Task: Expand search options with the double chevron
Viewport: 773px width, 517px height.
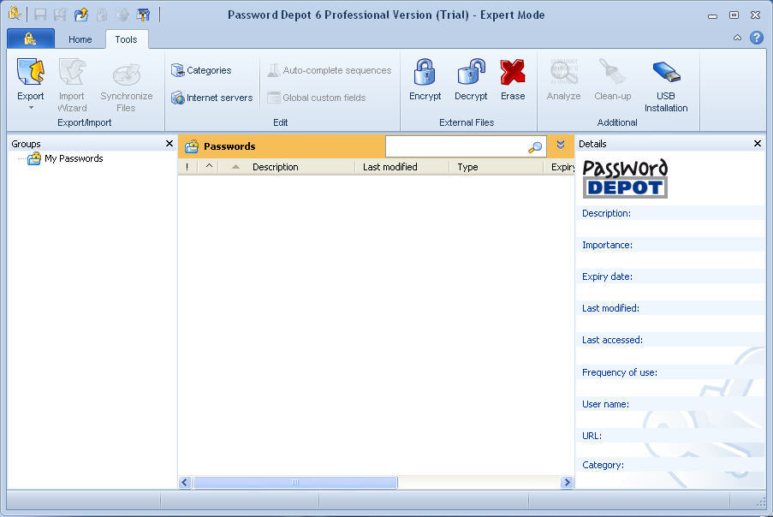Action: [561, 146]
